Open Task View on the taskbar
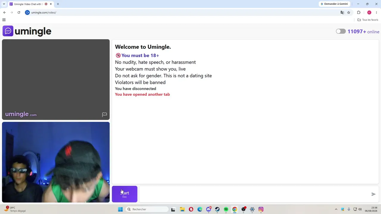381x214 pixels. 173,209
